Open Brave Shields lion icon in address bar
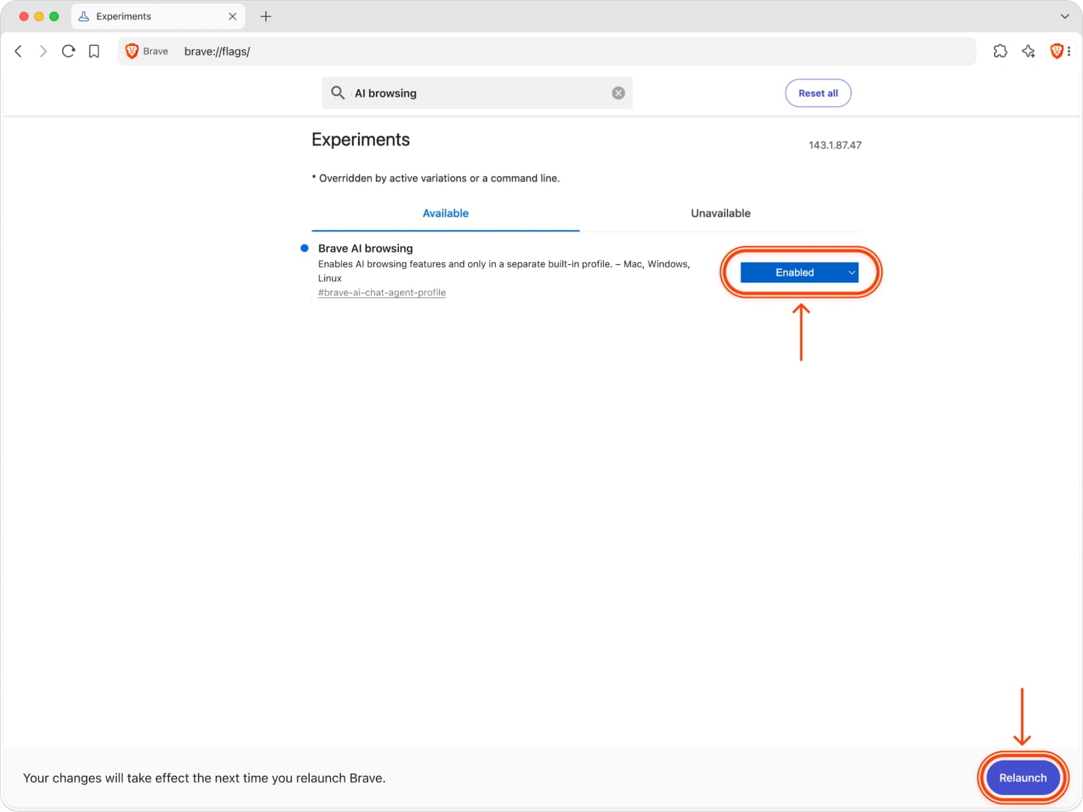 coord(132,51)
